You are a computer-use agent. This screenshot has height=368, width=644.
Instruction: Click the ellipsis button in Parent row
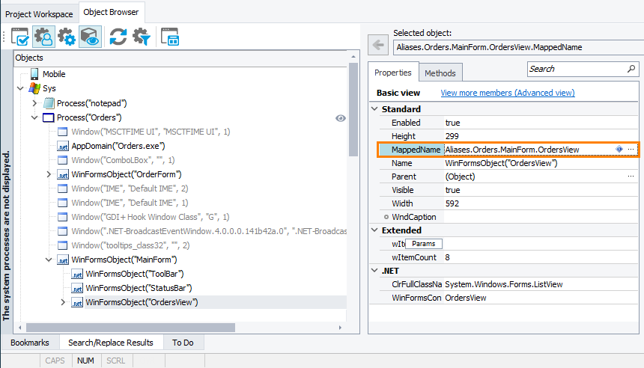(x=631, y=177)
